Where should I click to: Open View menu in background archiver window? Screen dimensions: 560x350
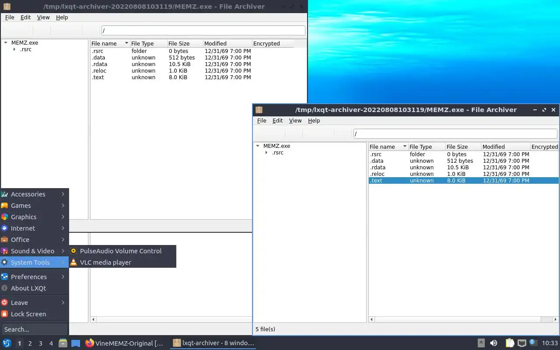tap(43, 17)
